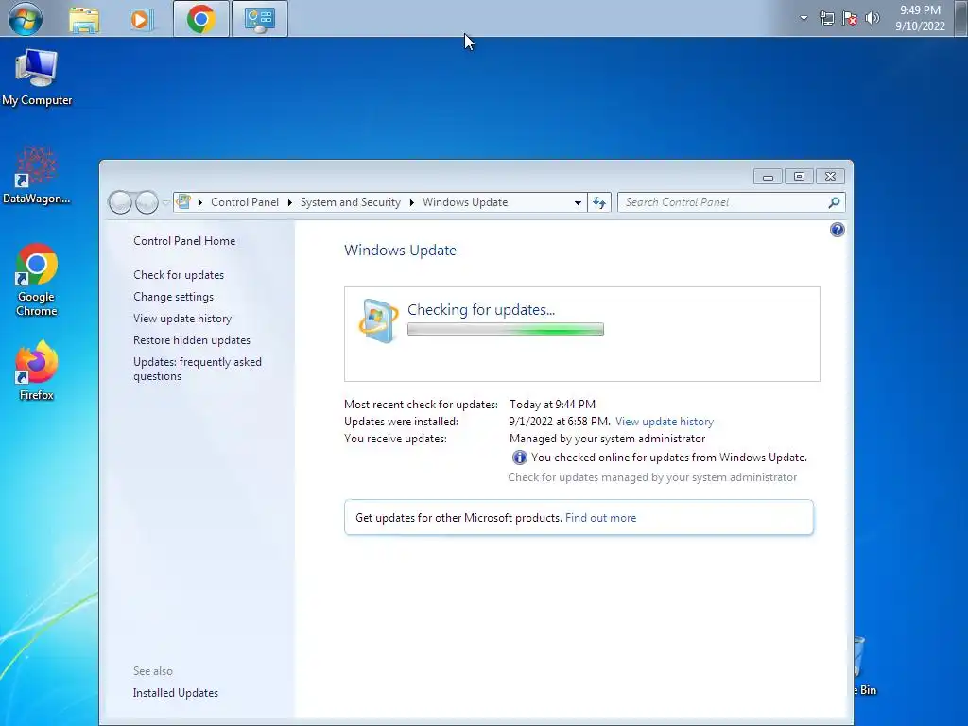The image size is (968, 726).
Task: Open View update history beside install date
Action: click(x=665, y=422)
